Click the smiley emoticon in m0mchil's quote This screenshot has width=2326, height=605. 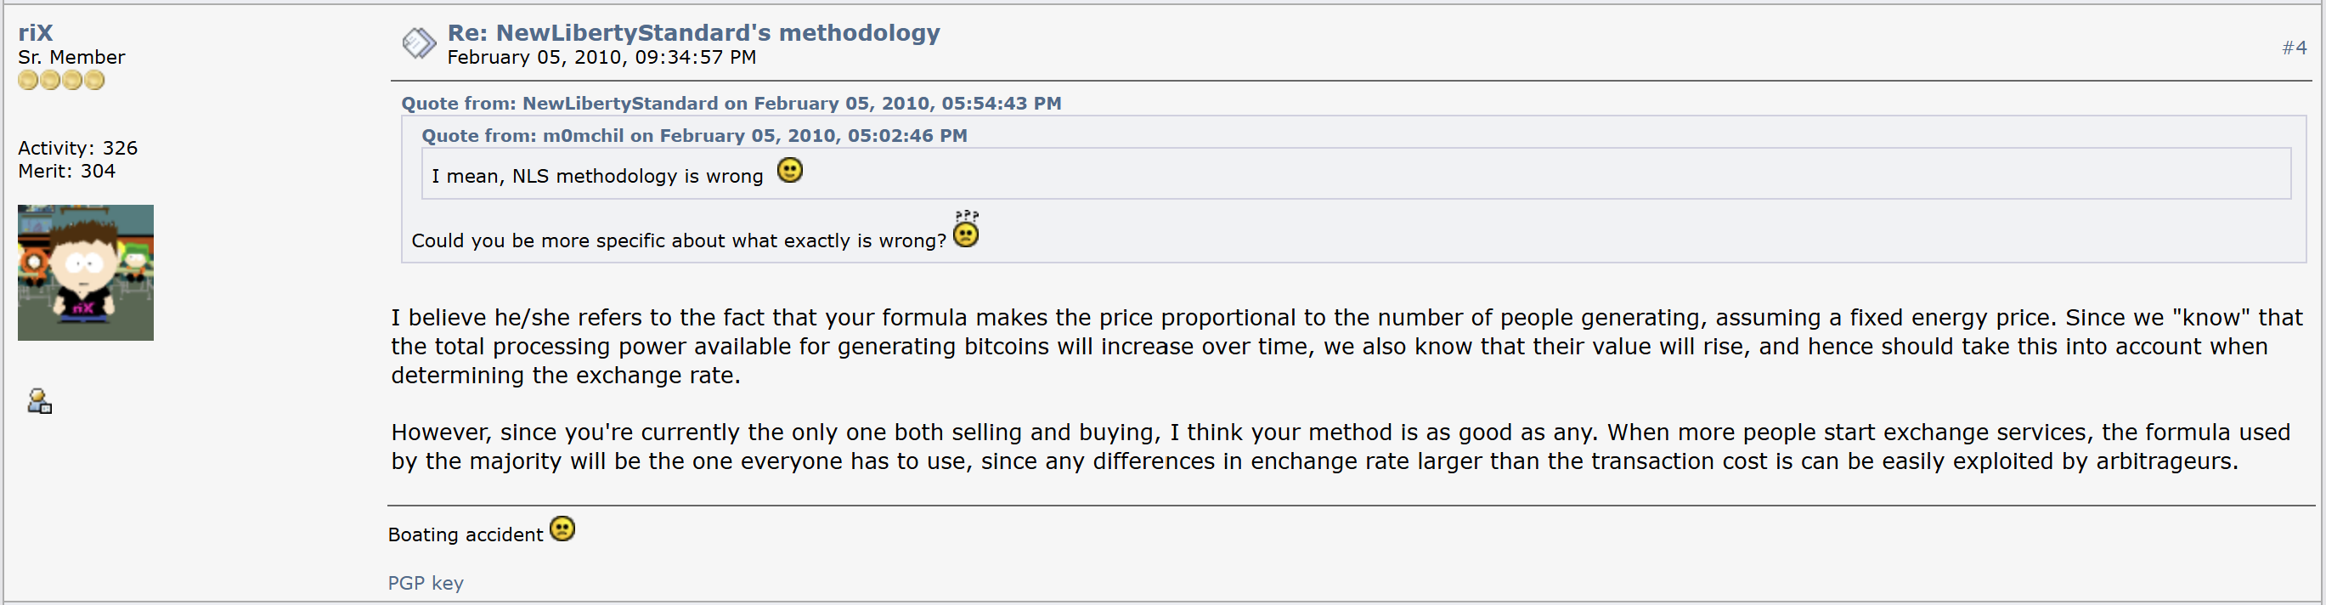pyautogui.click(x=790, y=171)
